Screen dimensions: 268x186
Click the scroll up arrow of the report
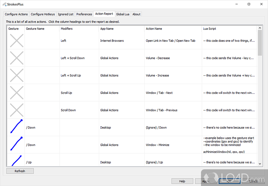260,28
